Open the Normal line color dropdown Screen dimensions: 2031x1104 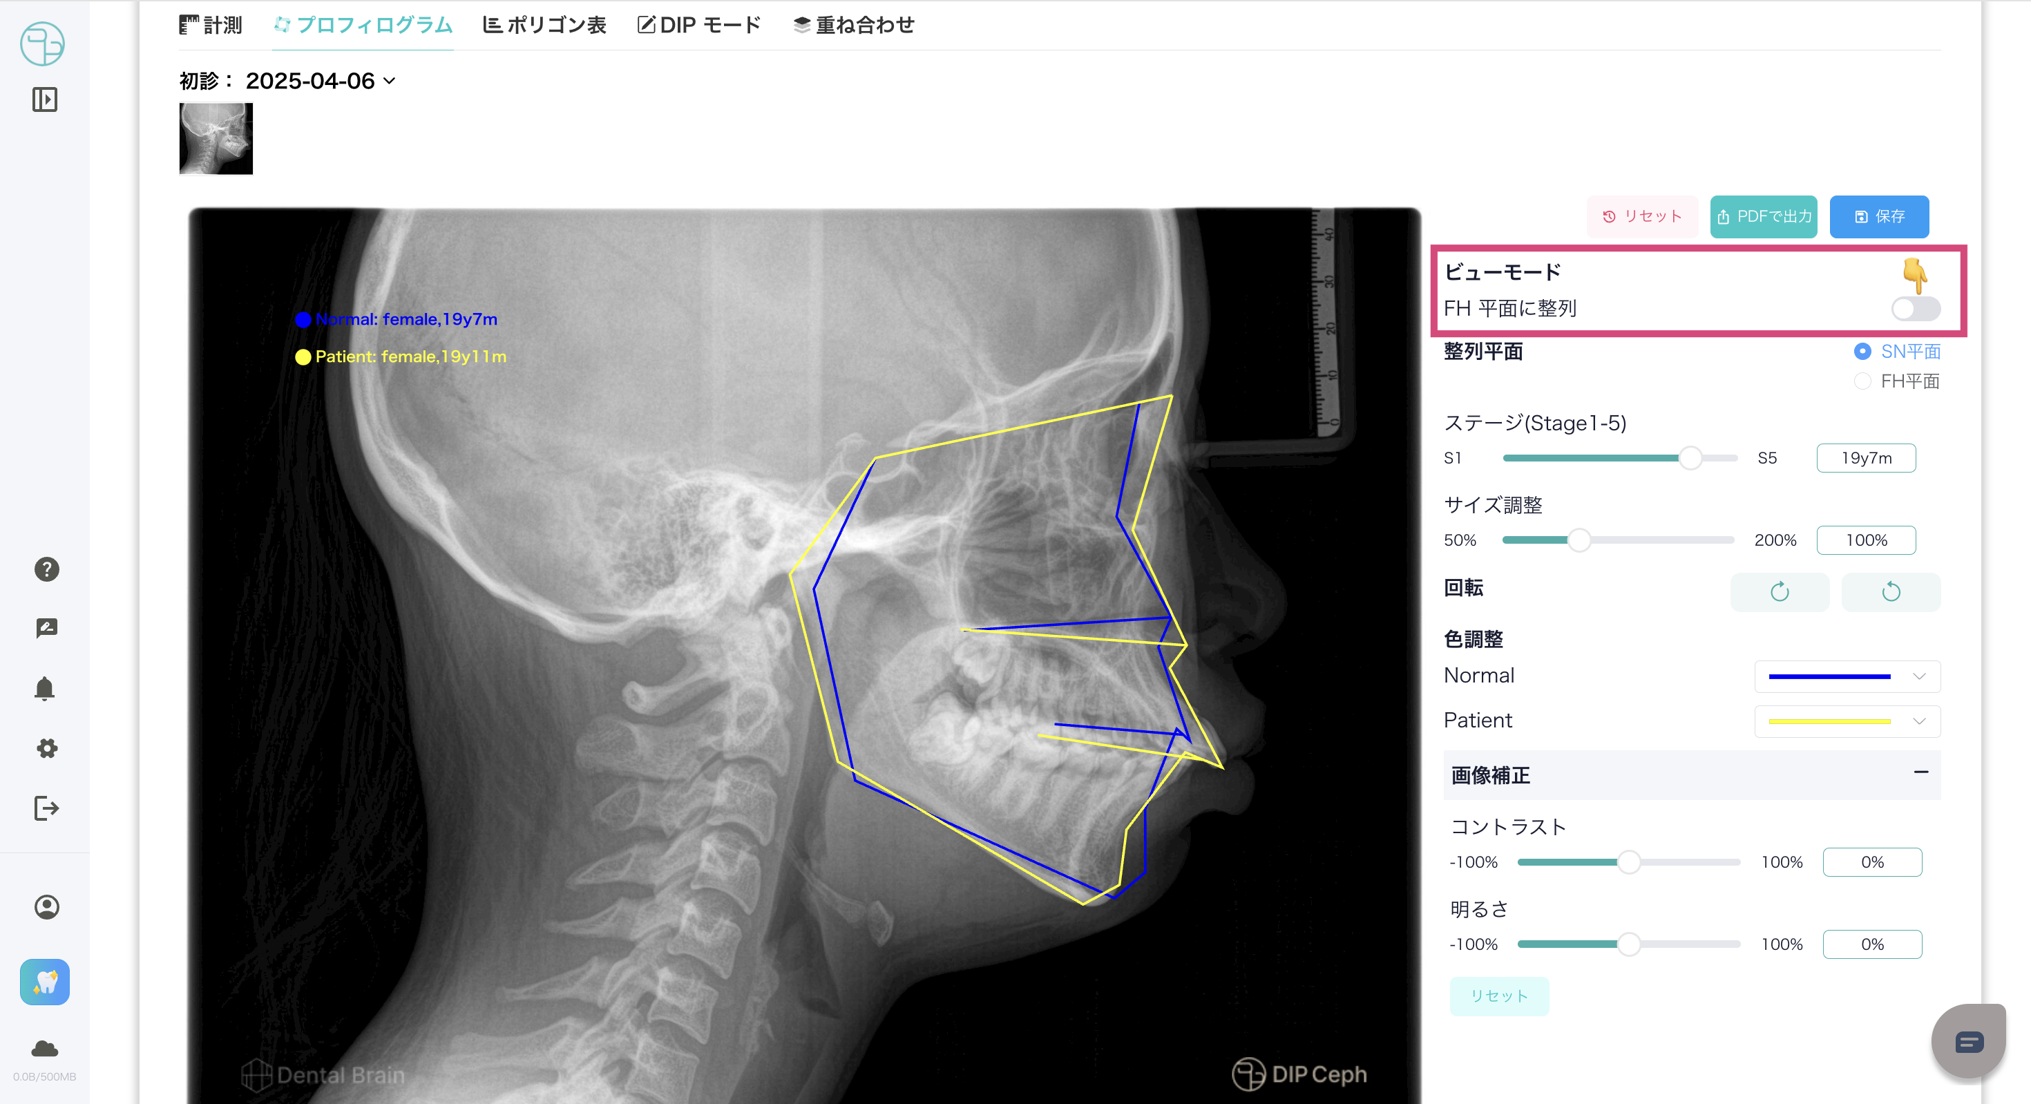[1847, 676]
